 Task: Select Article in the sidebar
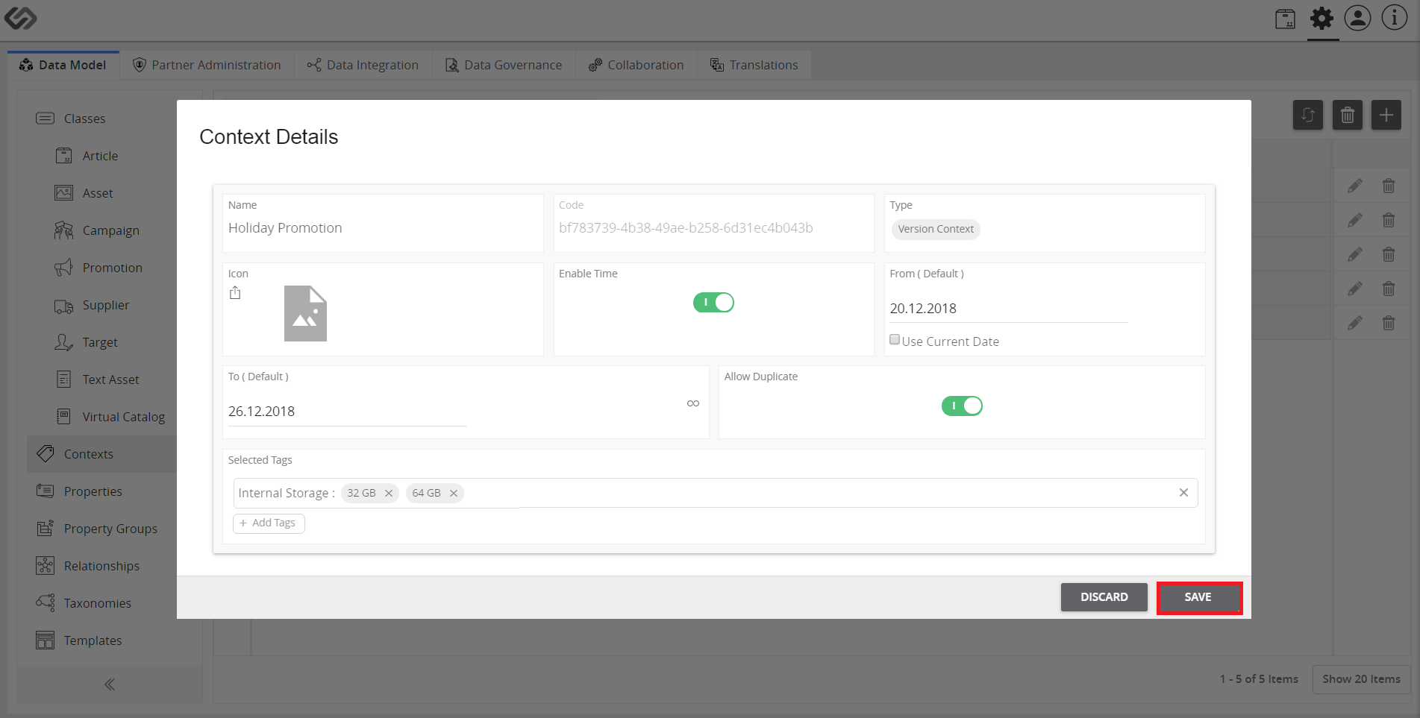[101, 156]
